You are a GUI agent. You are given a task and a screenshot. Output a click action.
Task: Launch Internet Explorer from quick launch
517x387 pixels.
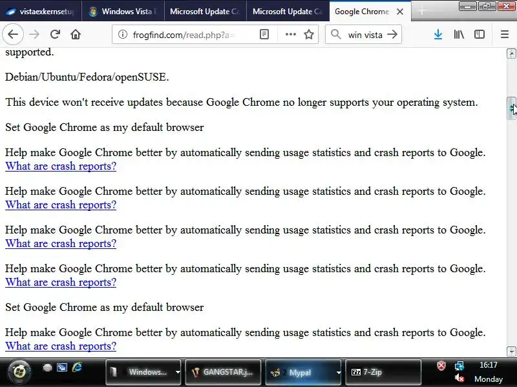tap(77, 367)
